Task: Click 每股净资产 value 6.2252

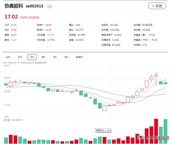Action: click(x=118, y=35)
